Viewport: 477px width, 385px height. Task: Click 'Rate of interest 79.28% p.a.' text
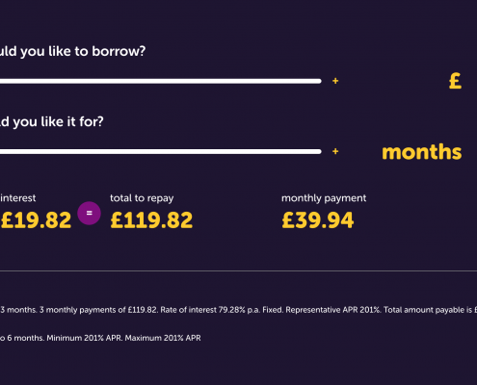click(x=210, y=310)
